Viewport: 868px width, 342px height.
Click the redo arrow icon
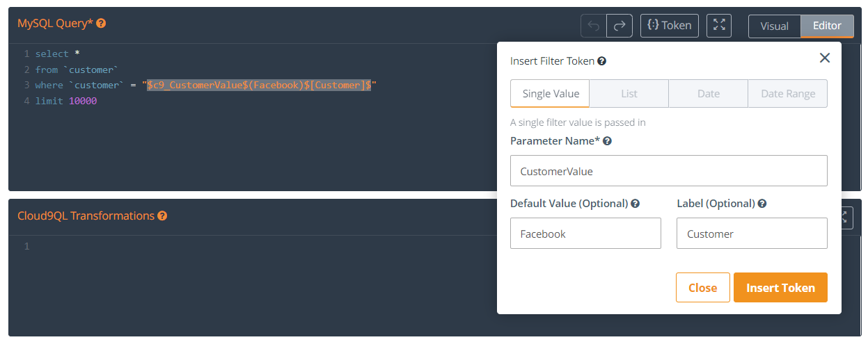[x=620, y=26]
